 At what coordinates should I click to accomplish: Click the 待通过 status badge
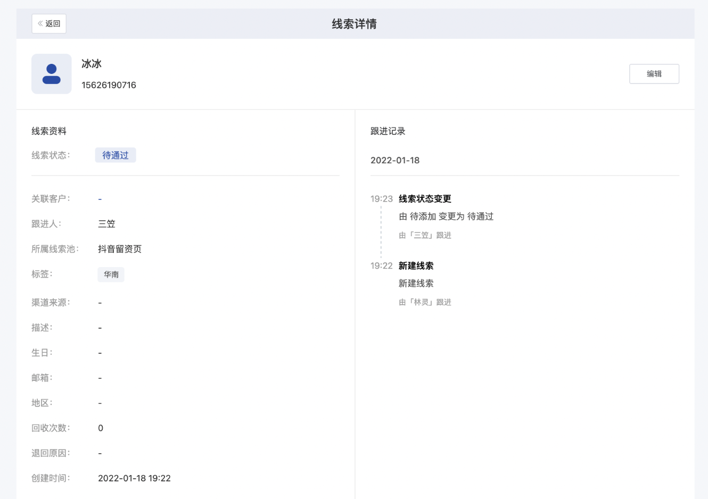coord(116,155)
